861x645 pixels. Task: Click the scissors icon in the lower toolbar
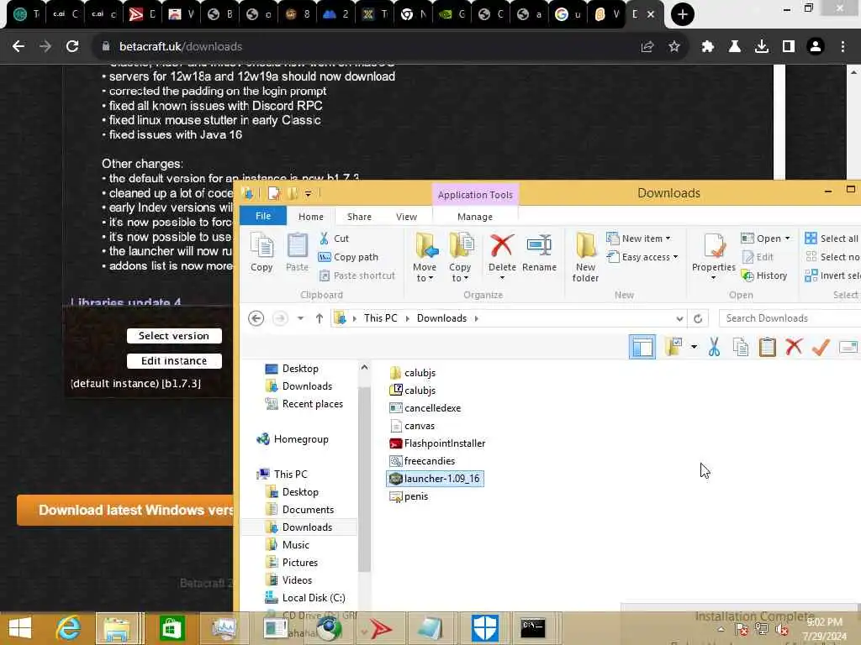coord(714,347)
